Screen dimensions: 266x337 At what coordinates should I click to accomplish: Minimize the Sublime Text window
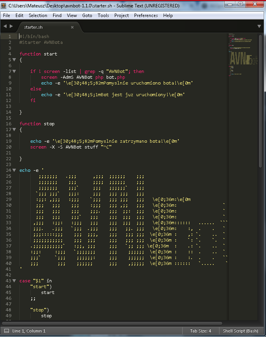(230, 4)
